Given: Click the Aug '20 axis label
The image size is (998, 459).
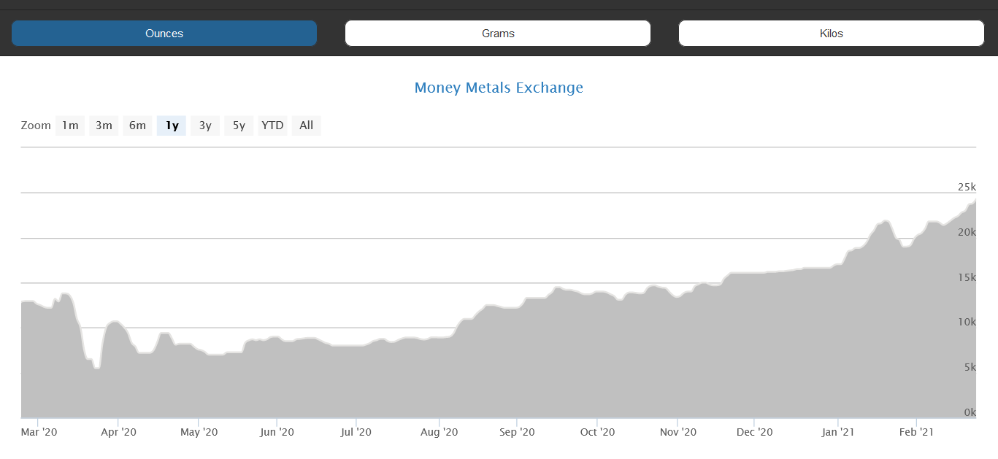Looking at the screenshot, I should pyautogui.click(x=440, y=432).
